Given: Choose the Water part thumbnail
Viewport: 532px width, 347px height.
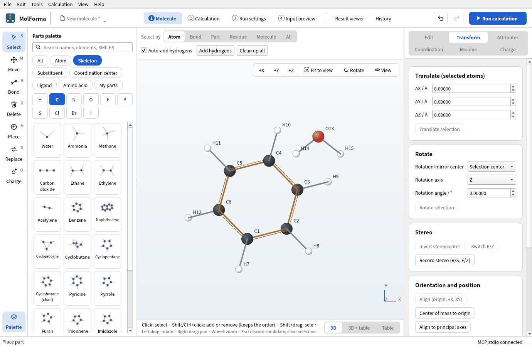Looking at the screenshot, I should [x=47, y=140].
